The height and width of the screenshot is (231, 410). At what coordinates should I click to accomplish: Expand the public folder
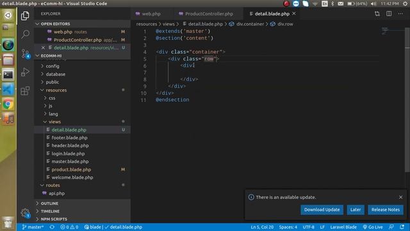click(83, 82)
